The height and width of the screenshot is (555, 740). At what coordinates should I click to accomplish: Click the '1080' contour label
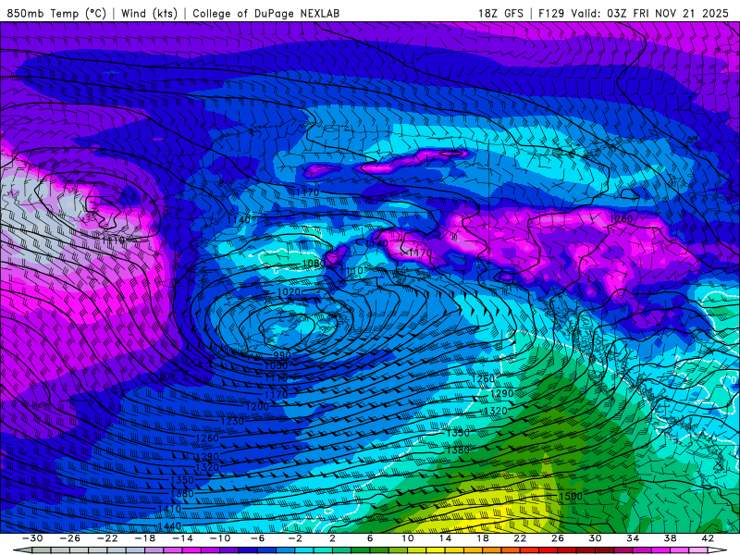pos(314,264)
